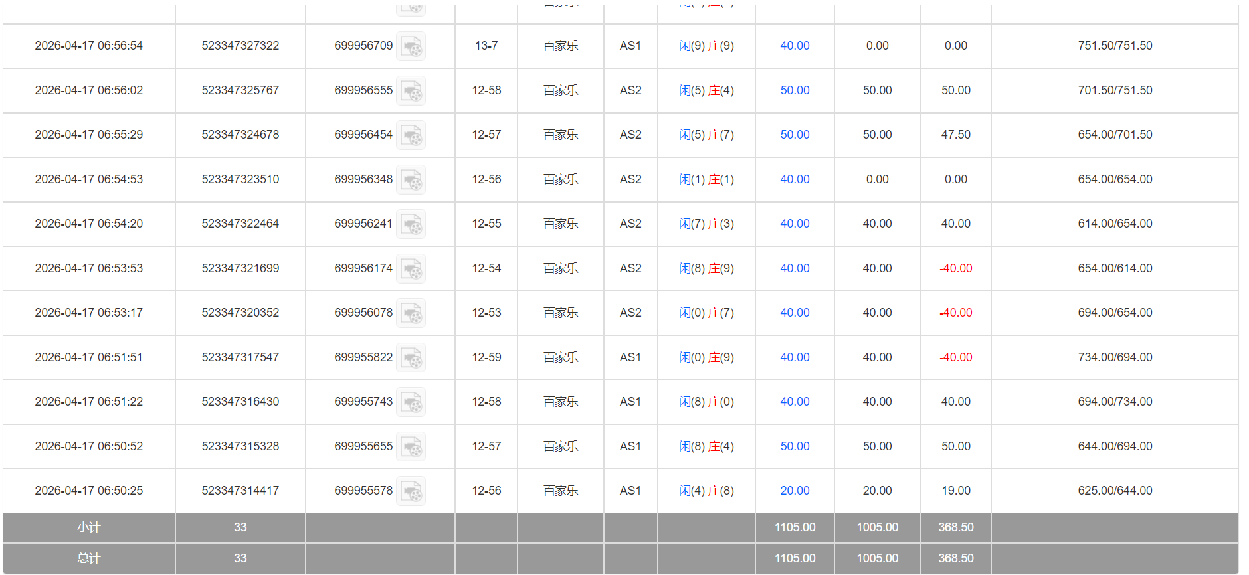The width and height of the screenshot is (1249, 575).
Task: Open video replay icon for round 699956555
Action: [411, 91]
